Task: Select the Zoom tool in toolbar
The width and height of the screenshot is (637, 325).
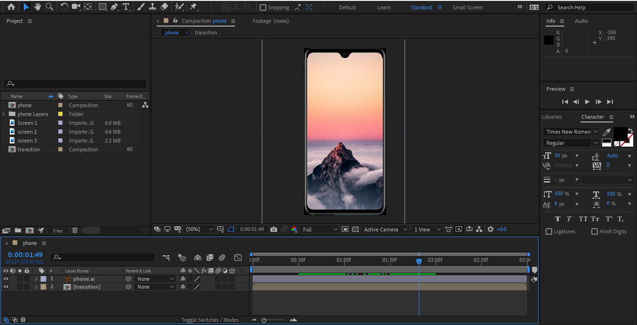Action: (49, 7)
